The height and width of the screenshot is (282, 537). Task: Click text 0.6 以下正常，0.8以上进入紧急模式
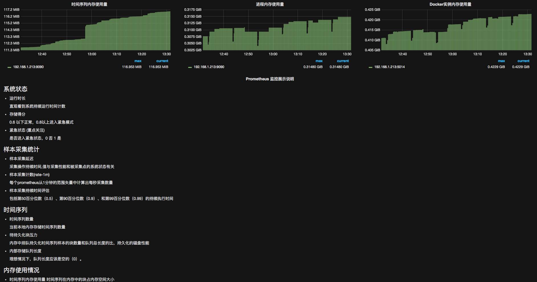point(41,122)
